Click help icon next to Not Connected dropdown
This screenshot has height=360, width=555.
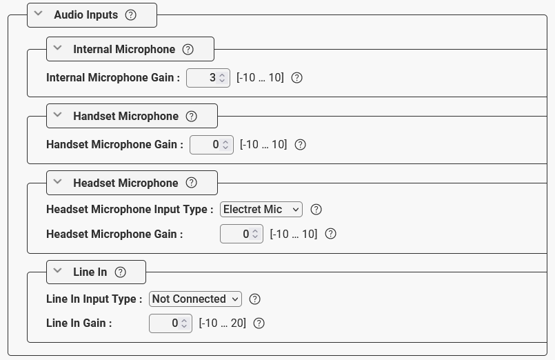[x=255, y=299]
